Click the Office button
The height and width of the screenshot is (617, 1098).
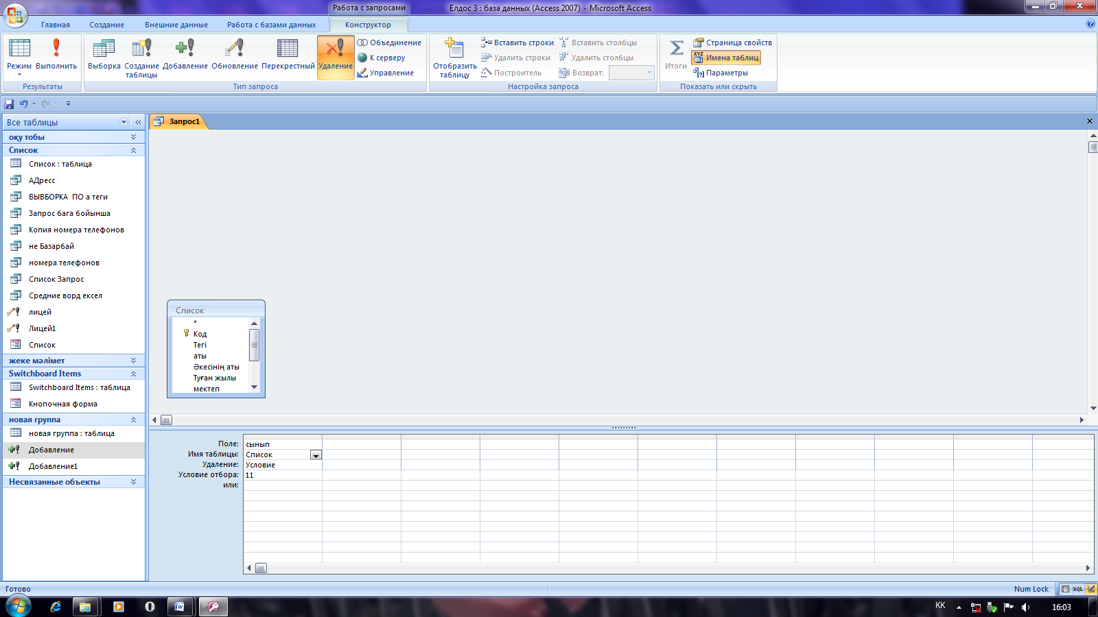[x=15, y=14]
